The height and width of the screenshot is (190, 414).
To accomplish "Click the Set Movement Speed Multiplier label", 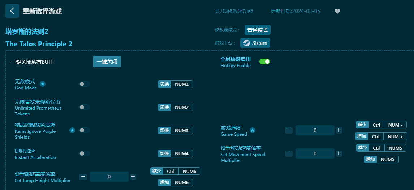I will click(x=243, y=157).
